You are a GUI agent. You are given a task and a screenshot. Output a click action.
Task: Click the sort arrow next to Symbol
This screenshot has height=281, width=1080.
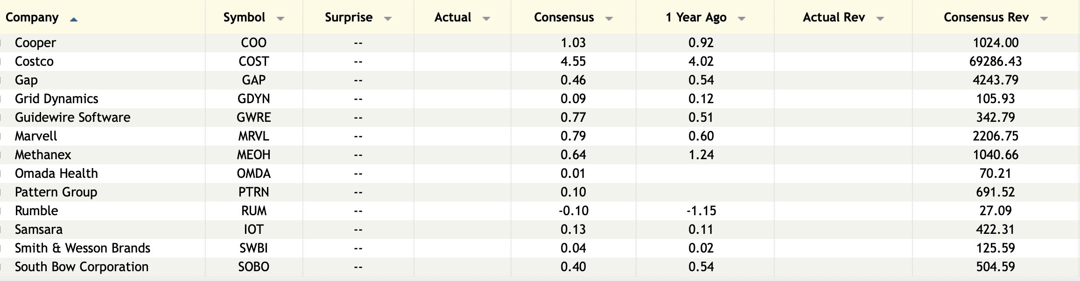(280, 19)
